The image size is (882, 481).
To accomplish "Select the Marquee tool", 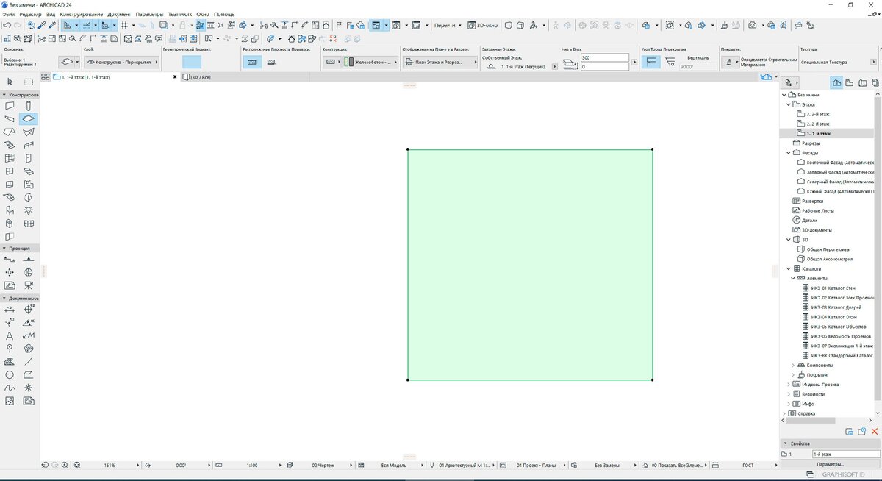I will point(29,82).
